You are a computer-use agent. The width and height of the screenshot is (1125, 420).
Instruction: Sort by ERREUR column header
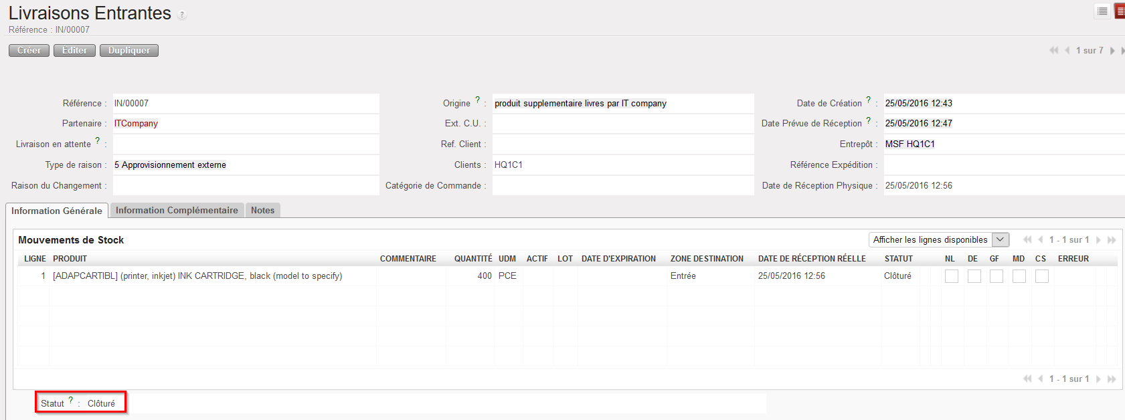(x=1073, y=259)
